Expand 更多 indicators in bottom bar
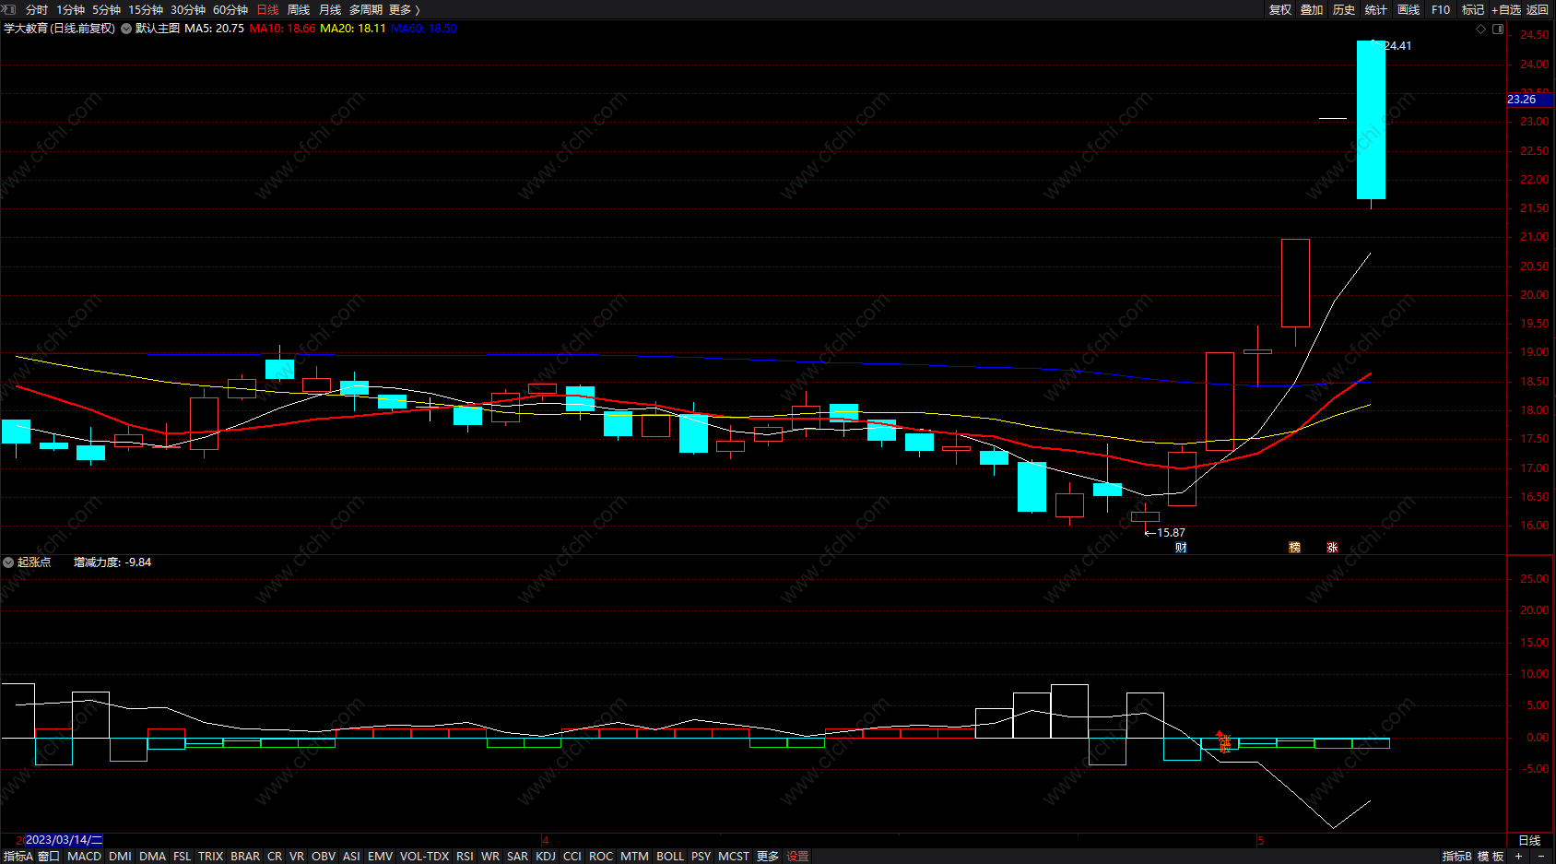 coord(768,856)
